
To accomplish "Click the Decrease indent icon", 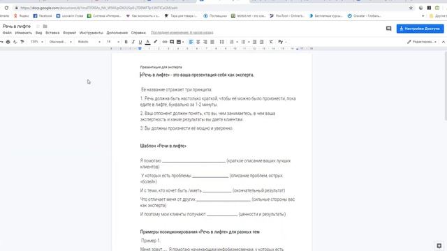I will pyautogui.click(x=254, y=42).
